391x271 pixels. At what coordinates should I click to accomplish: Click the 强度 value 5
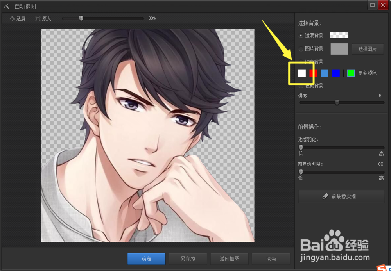click(380, 96)
